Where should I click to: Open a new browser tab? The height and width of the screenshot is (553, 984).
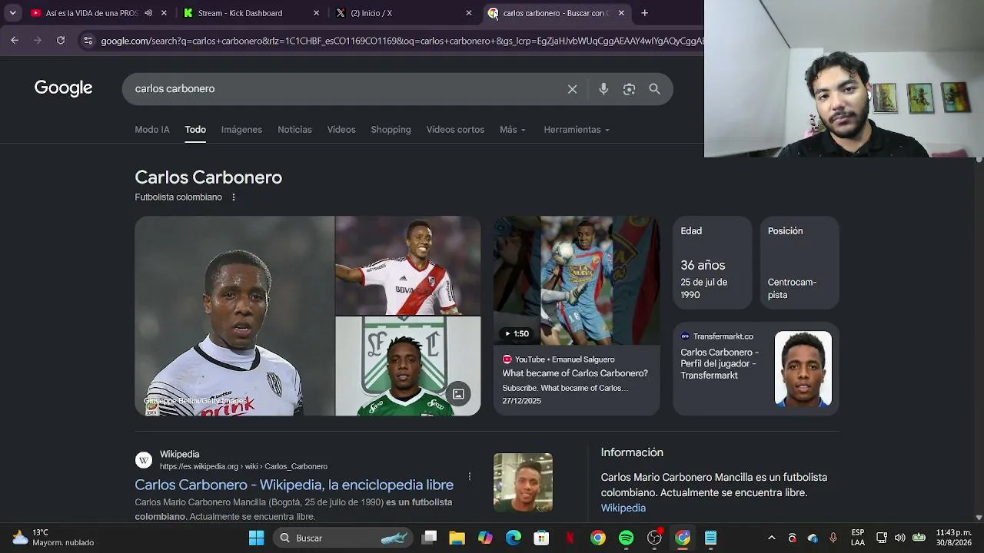coord(644,13)
